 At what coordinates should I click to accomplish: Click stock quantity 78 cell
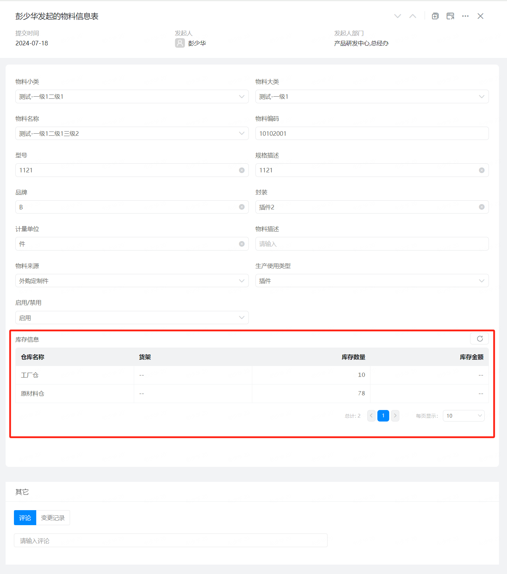pos(311,394)
